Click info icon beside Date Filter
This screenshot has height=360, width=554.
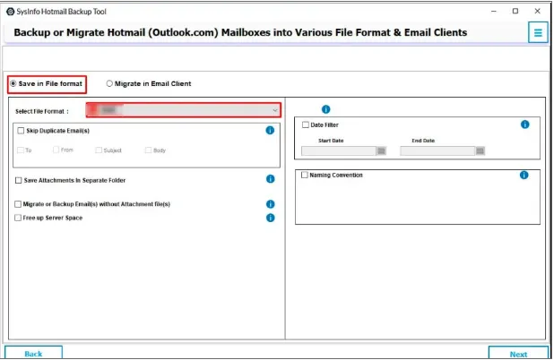[x=525, y=124]
